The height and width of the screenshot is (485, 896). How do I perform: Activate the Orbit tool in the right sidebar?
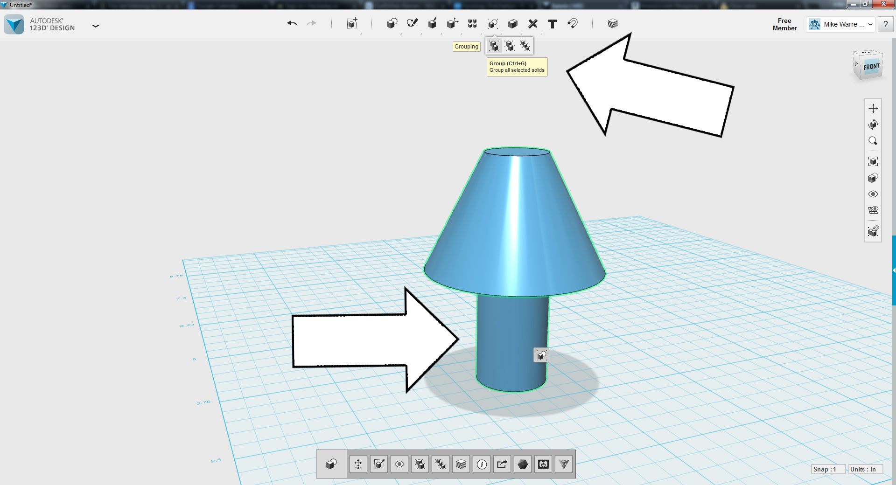click(874, 125)
